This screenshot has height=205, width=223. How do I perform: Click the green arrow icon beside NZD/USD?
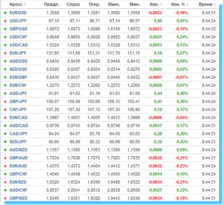[x=5, y=69]
